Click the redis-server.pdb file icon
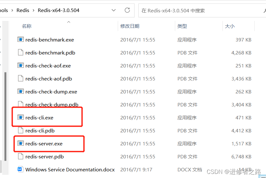The height and width of the screenshot is (178, 266). (x=21, y=156)
